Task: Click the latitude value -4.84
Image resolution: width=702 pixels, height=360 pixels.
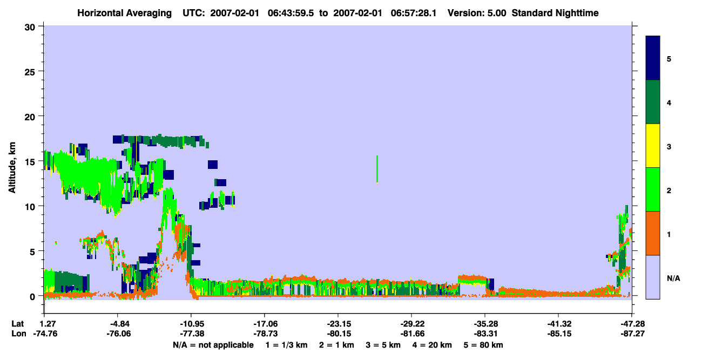Action: (x=118, y=324)
